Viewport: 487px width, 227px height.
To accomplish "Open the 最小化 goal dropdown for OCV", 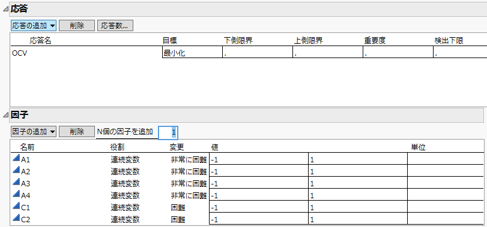I will coord(192,53).
